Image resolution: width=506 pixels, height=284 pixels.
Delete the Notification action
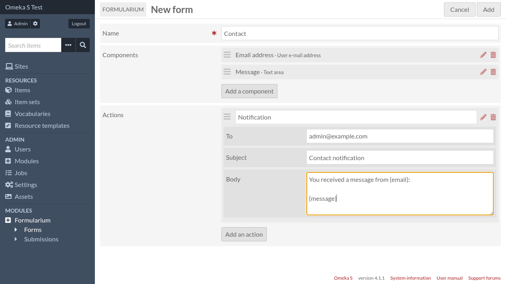(493, 117)
